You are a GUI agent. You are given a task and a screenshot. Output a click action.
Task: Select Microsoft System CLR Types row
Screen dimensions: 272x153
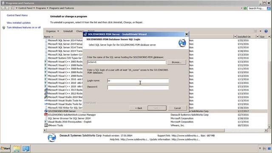click(x=65, y=58)
